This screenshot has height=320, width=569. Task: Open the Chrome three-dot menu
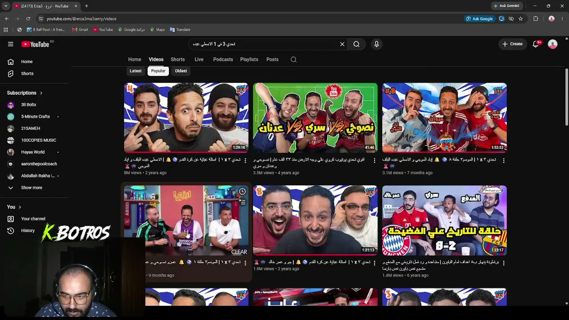[x=563, y=19]
